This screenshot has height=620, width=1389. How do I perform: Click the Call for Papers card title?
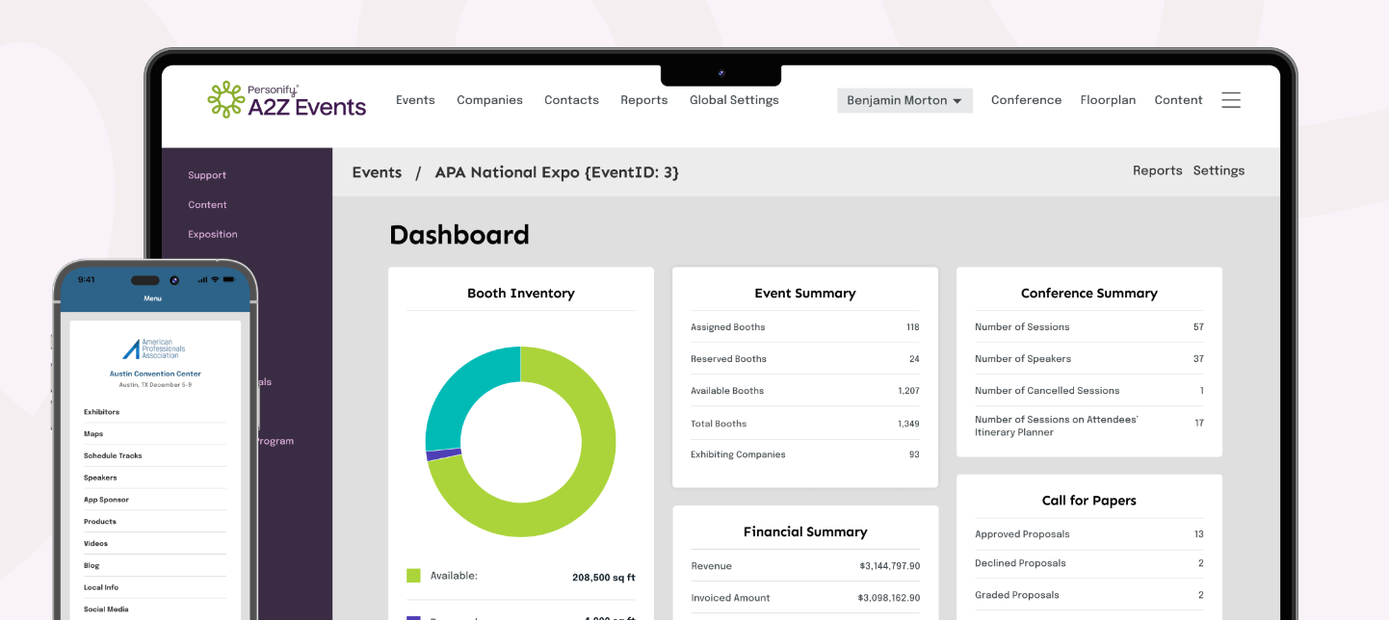1088,501
